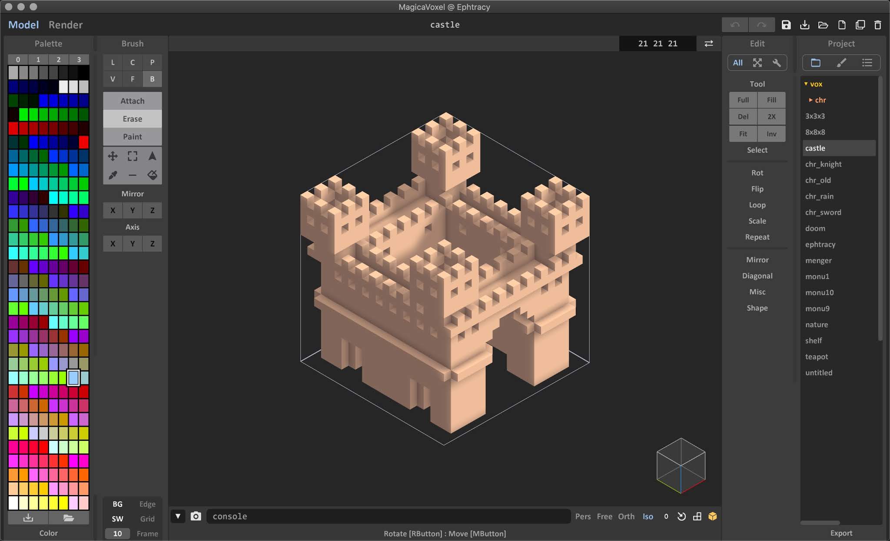This screenshot has height=541, width=890.
Task: Click the Save file icon
Action: point(786,25)
